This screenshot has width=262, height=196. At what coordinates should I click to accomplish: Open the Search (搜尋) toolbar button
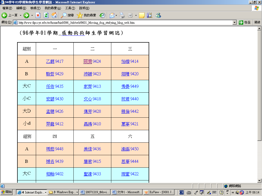[67, 15]
